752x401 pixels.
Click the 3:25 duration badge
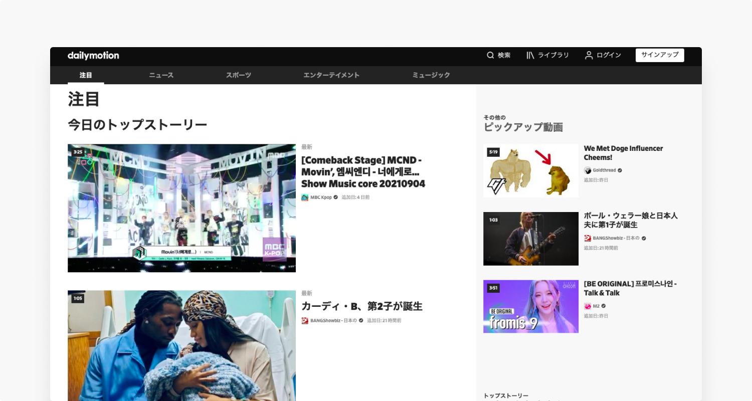(78, 152)
